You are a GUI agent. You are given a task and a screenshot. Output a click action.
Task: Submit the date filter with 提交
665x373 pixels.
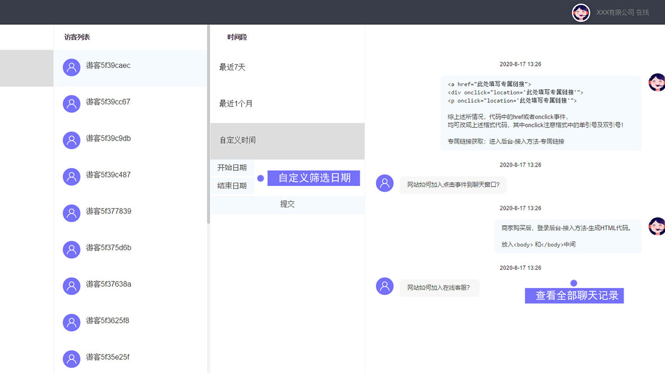click(287, 205)
